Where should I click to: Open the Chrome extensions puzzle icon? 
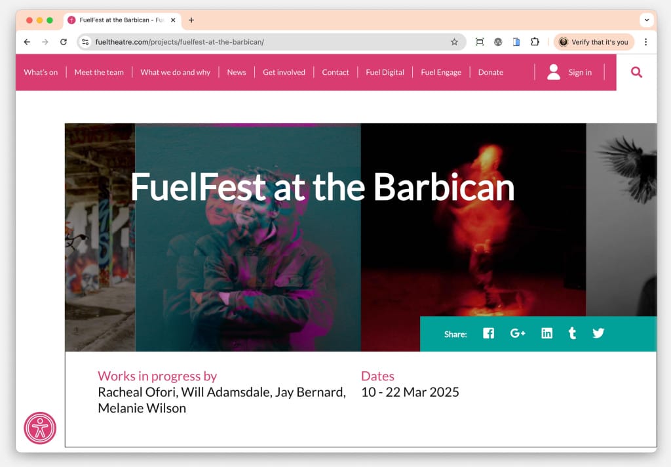pos(535,42)
